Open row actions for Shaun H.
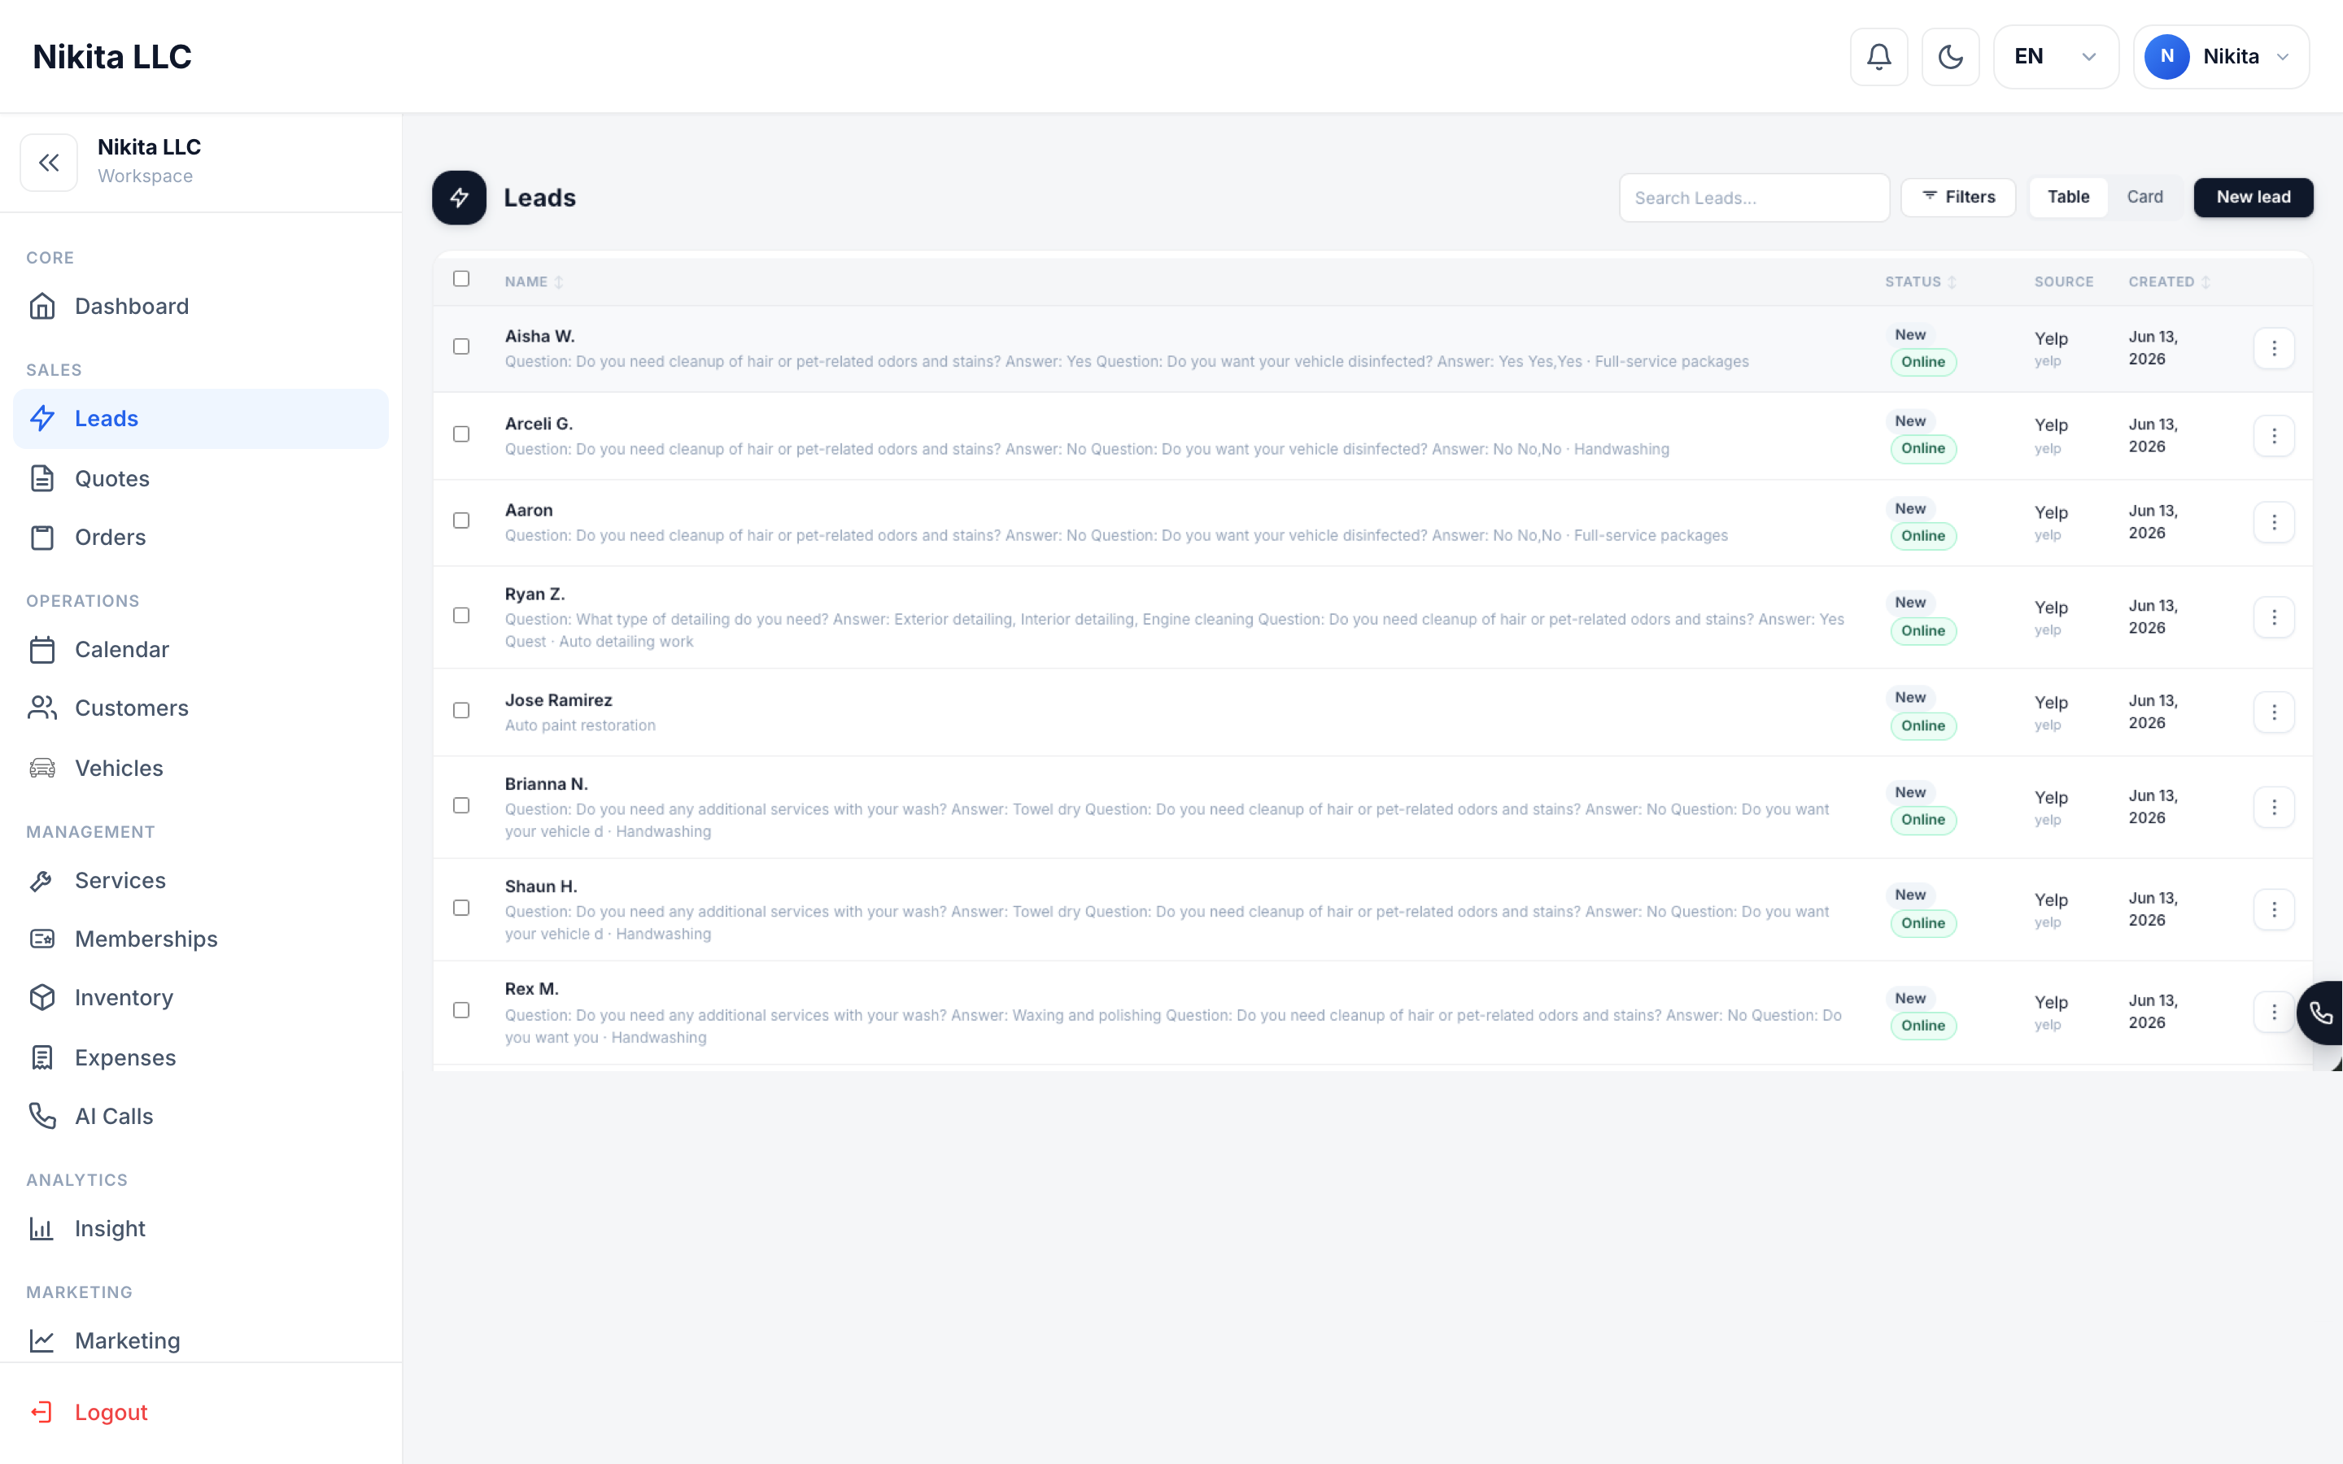Screen dimensions: 2343x1464 click(x=2273, y=910)
